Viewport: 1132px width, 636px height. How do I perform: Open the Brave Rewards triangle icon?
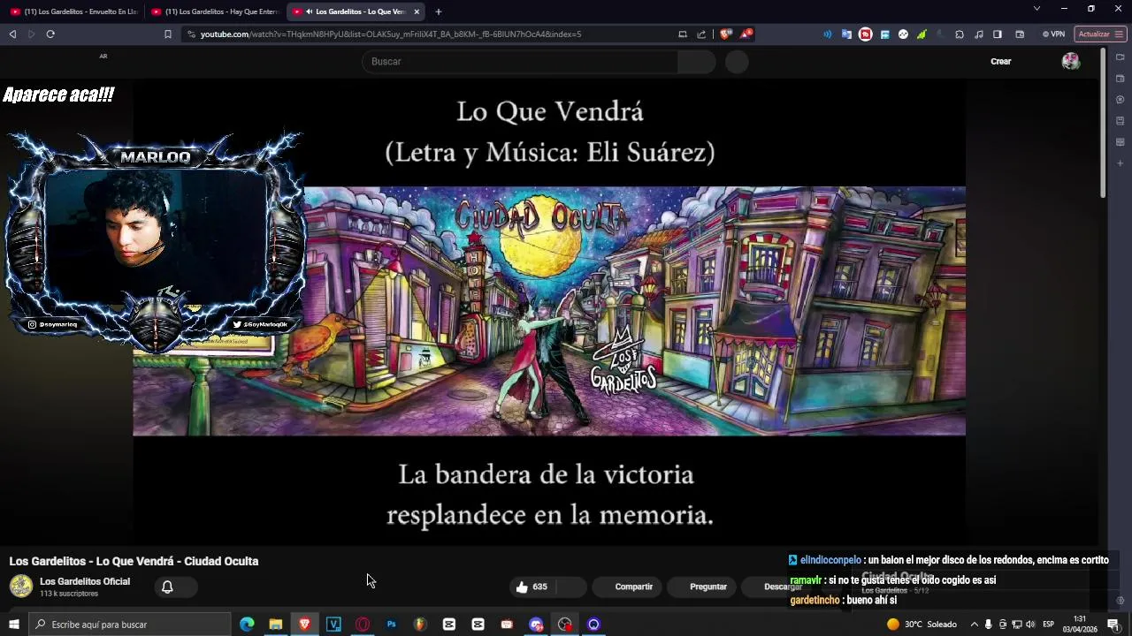(x=747, y=34)
